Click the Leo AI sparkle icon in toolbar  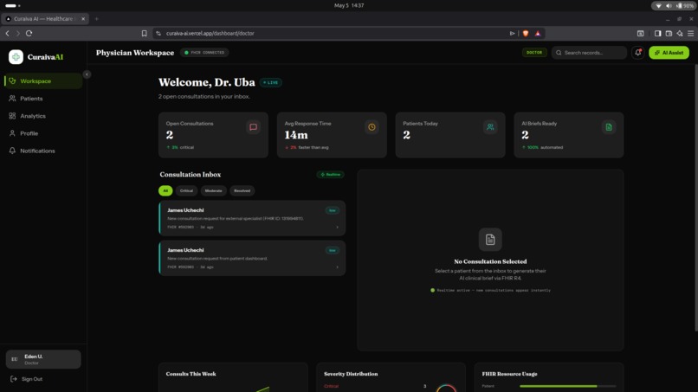point(680,34)
